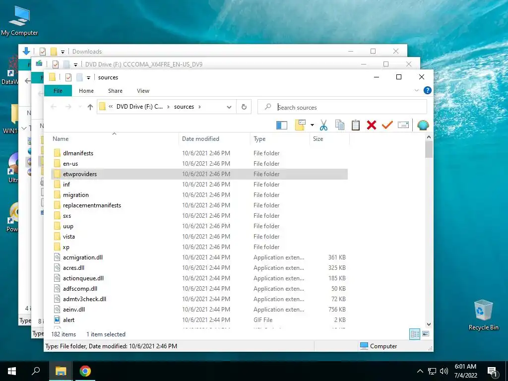Viewport: 508px width, 381px height.
Task: Expand the ribbon with the chevron
Action: click(x=417, y=90)
